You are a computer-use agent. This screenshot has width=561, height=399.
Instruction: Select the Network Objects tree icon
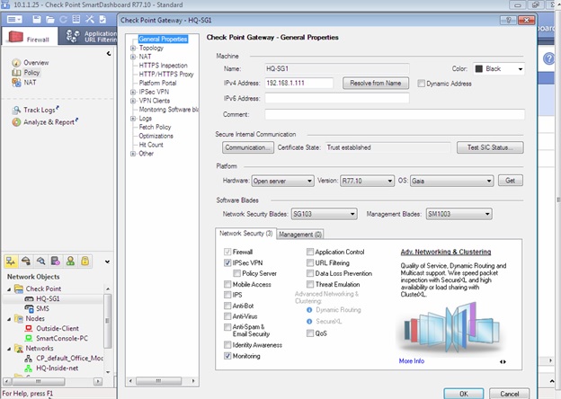11,261
